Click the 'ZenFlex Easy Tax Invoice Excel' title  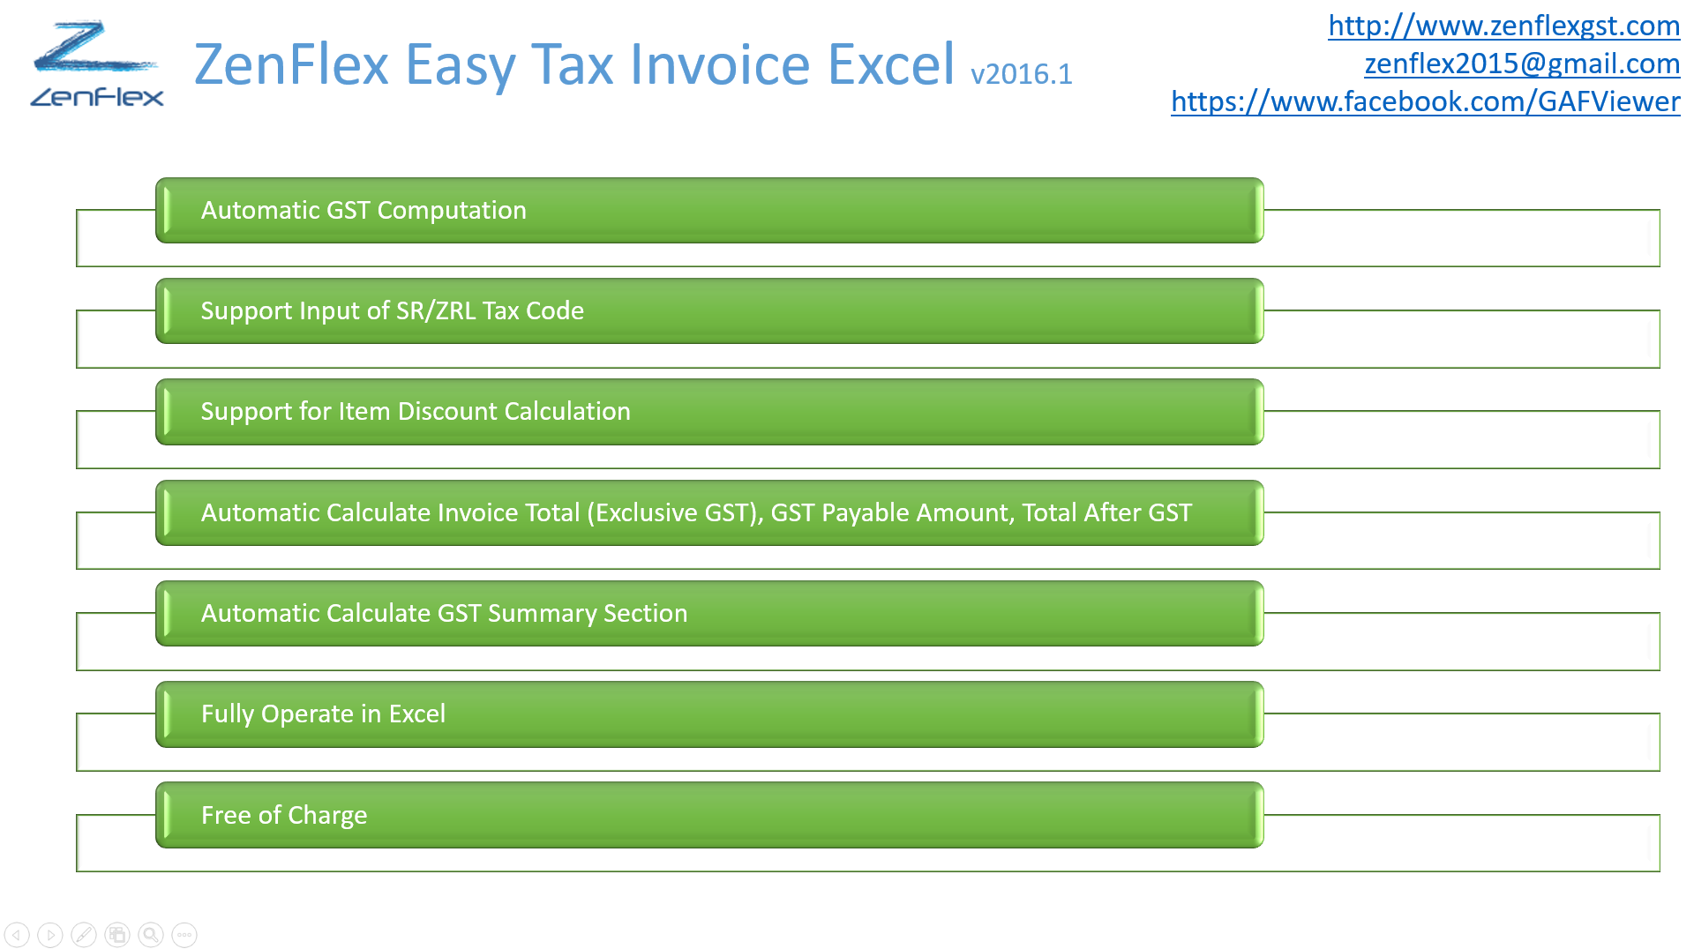point(574,64)
